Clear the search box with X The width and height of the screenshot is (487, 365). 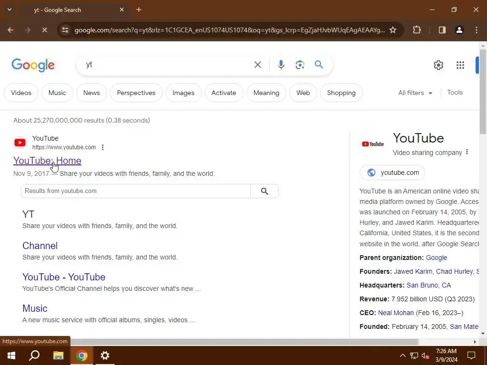[257, 65]
